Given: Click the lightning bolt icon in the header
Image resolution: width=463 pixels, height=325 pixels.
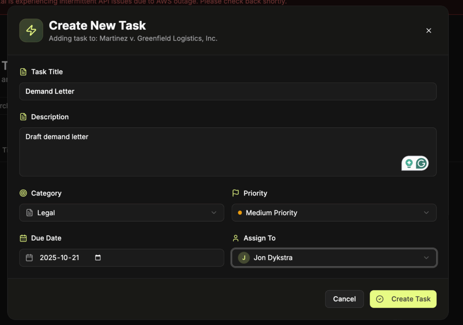Looking at the screenshot, I should tap(31, 30).
